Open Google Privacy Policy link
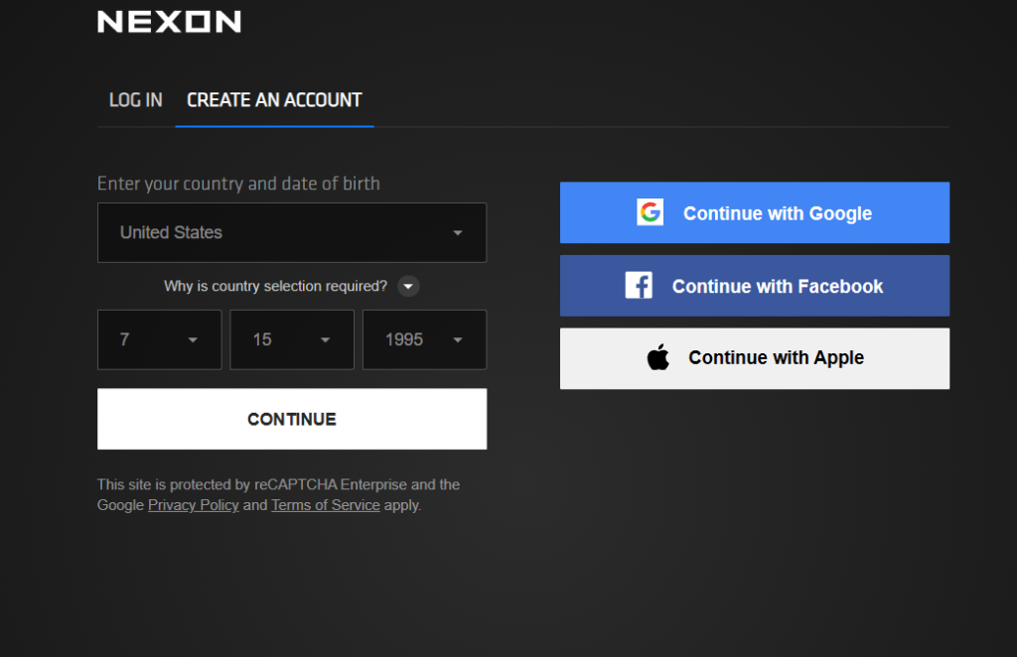This screenshot has height=657, width=1017. [x=194, y=505]
